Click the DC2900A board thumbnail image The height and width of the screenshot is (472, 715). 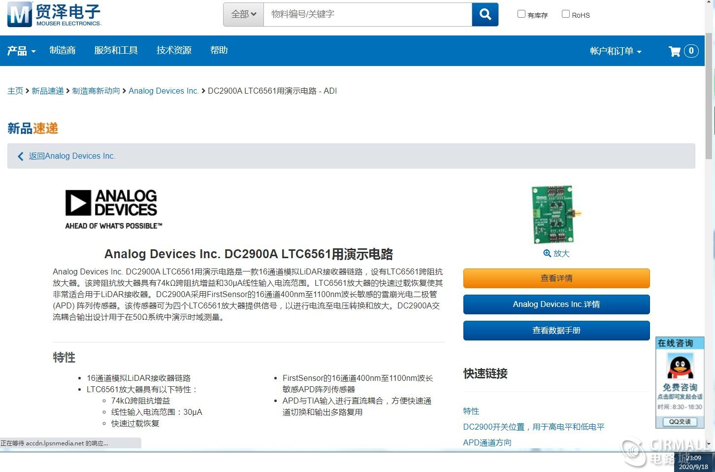pyautogui.click(x=556, y=215)
